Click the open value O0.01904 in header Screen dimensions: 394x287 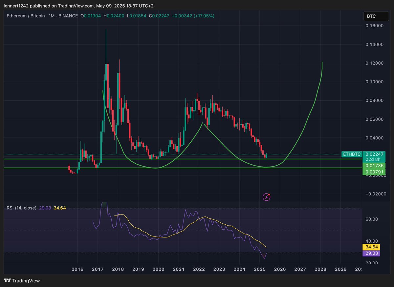(91, 16)
